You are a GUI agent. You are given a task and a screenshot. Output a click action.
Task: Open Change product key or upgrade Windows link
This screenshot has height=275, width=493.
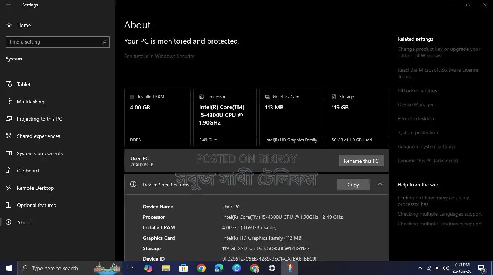pyautogui.click(x=439, y=52)
